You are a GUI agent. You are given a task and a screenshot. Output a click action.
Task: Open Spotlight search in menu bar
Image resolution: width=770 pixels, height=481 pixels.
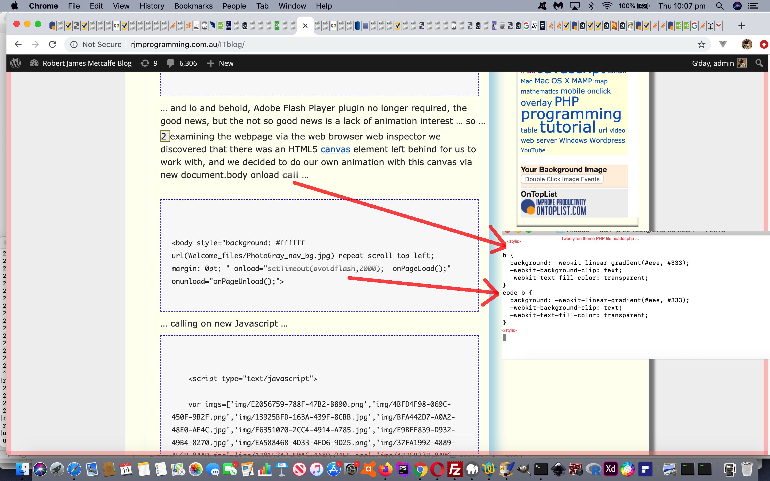[720, 6]
